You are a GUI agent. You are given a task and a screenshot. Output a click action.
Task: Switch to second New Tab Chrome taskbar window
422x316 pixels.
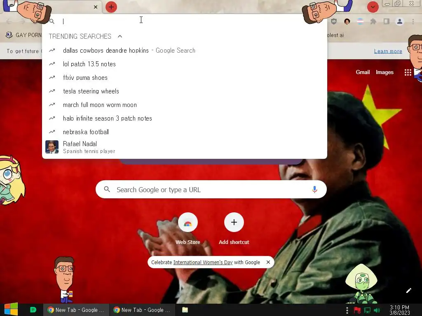point(142,310)
